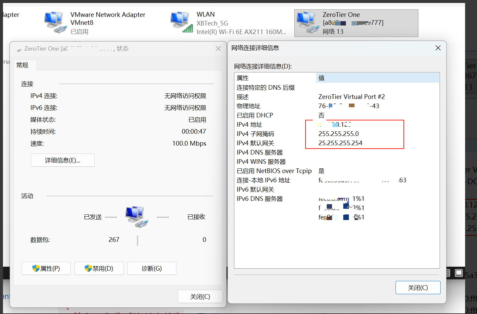477x314 pixels.
Task: Click the WLAN network name XBTech_5G
Action: coord(212,23)
